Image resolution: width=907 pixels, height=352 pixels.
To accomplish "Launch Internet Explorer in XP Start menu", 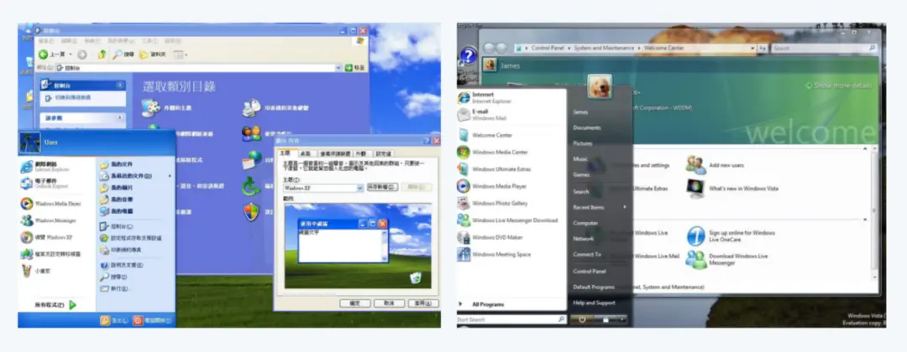I will click(45, 167).
